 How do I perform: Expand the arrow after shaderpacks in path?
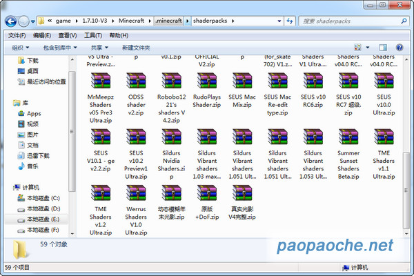pos(233,21)
